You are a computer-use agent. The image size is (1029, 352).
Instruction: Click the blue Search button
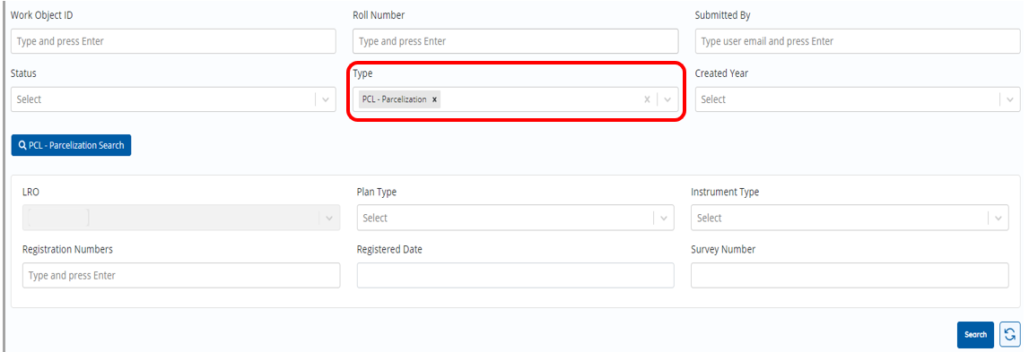point(975,334)
